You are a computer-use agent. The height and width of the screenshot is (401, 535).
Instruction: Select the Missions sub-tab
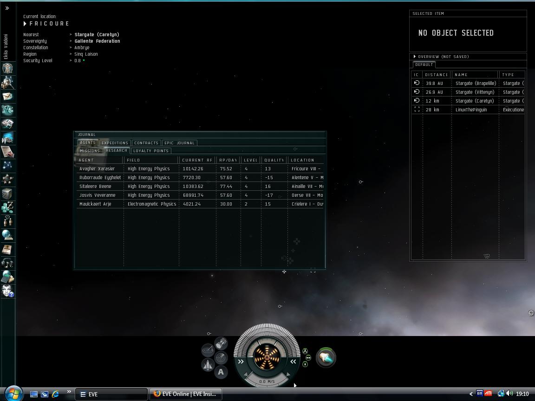tap(90, 151)
